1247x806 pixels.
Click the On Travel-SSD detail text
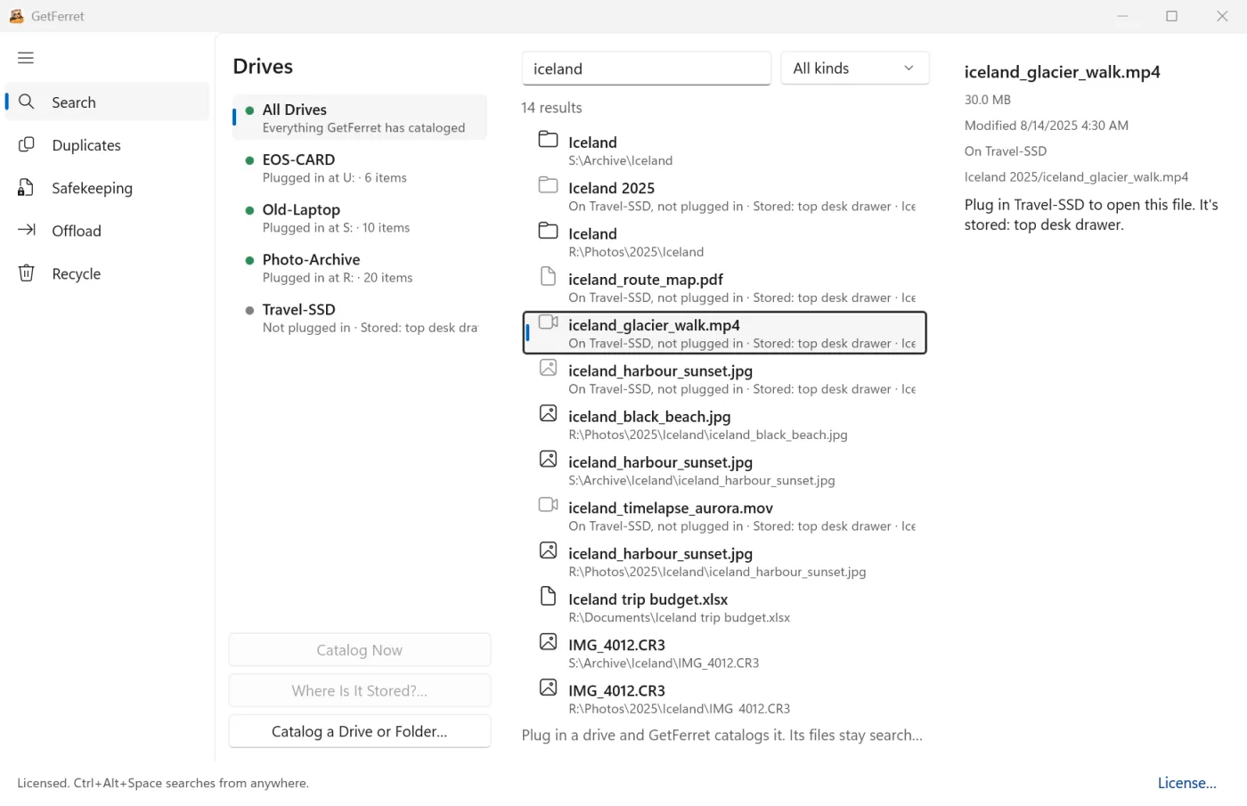(1006, 151)
